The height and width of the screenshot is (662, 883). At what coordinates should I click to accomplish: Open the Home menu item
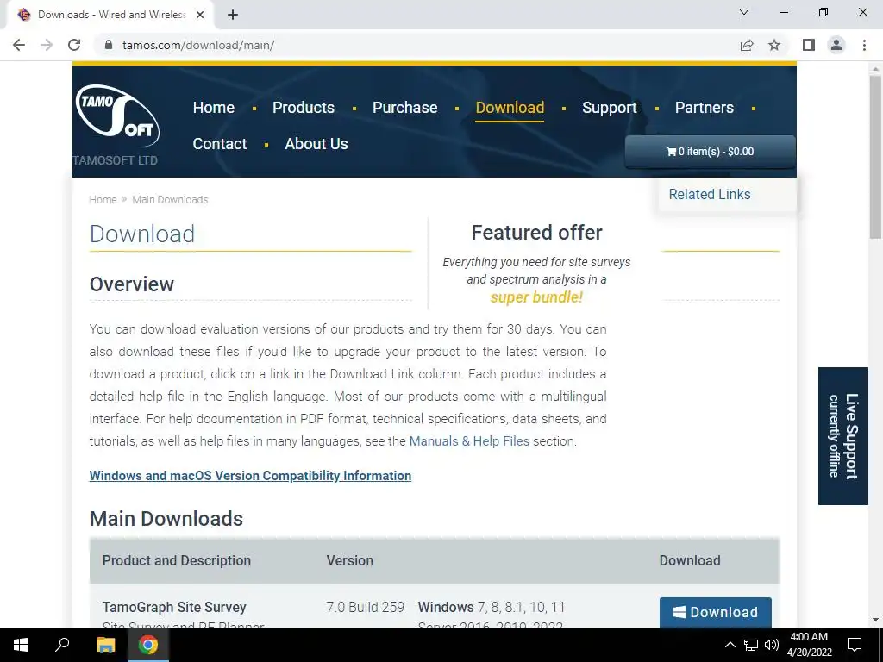point(214,108)
